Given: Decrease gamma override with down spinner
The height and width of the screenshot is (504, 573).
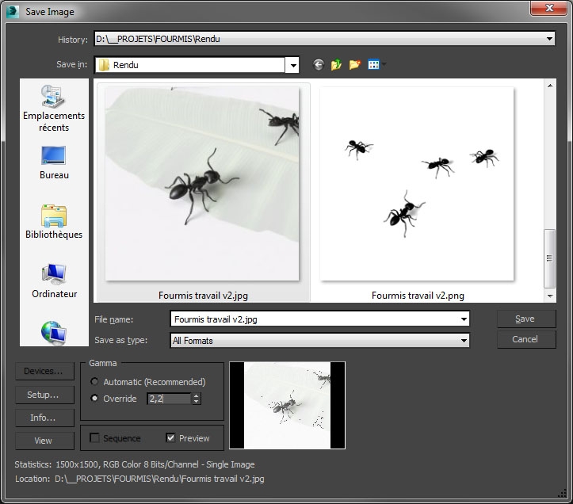Looking at the screenshot, I should [x=197, y=401].
